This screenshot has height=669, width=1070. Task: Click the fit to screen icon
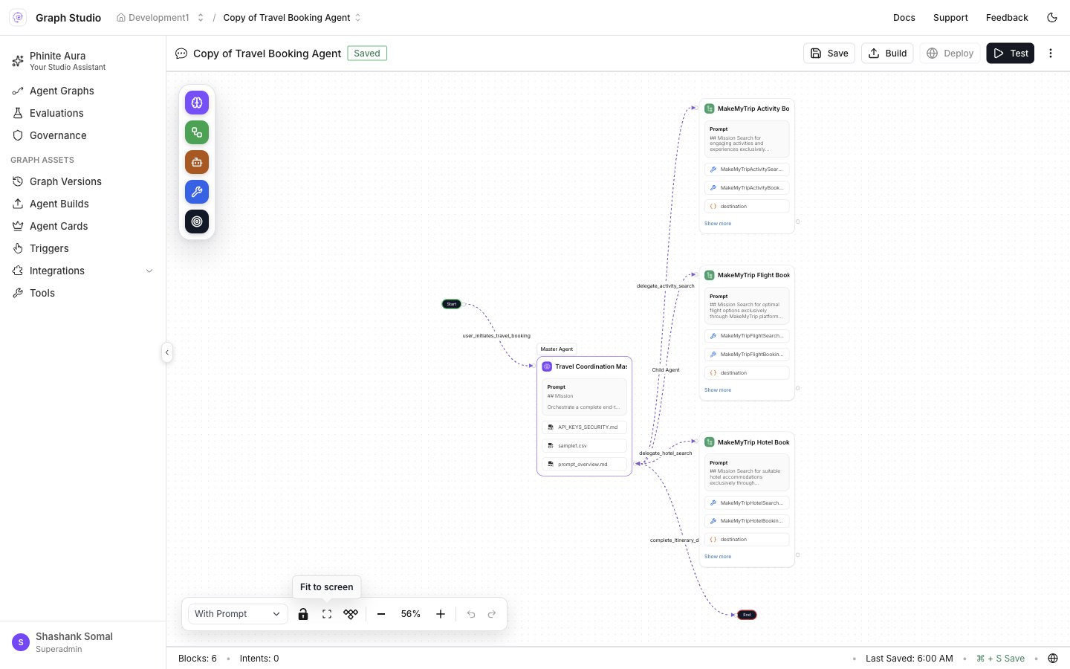(327, 614)
